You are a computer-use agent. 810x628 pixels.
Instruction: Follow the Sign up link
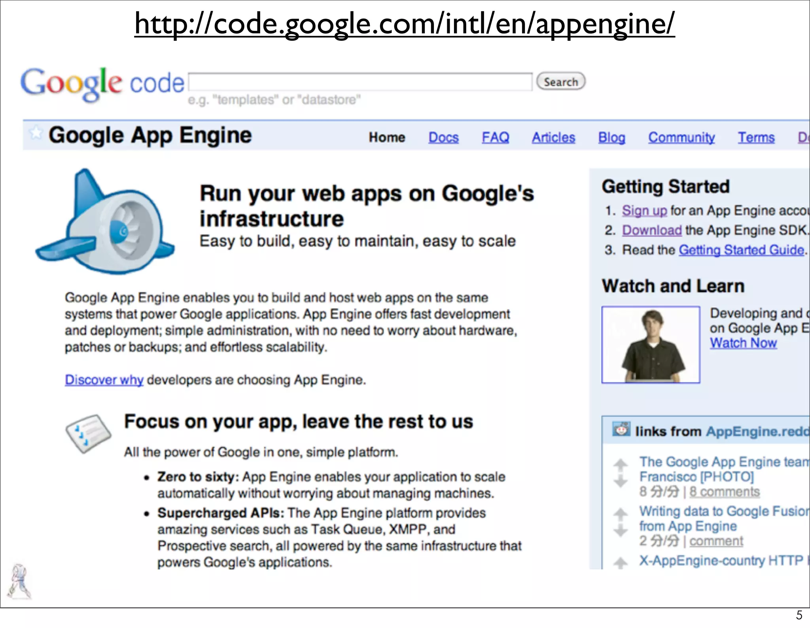point(644,211)
